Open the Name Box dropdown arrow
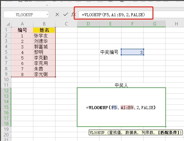This screenshot has height=141, width=184. pos(47,15)
